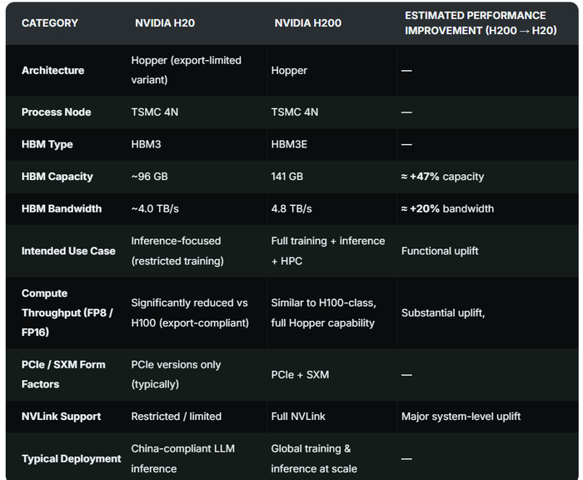
Task: Click the NVIDIA H200 column header
Action: click(x=307, y=23)
